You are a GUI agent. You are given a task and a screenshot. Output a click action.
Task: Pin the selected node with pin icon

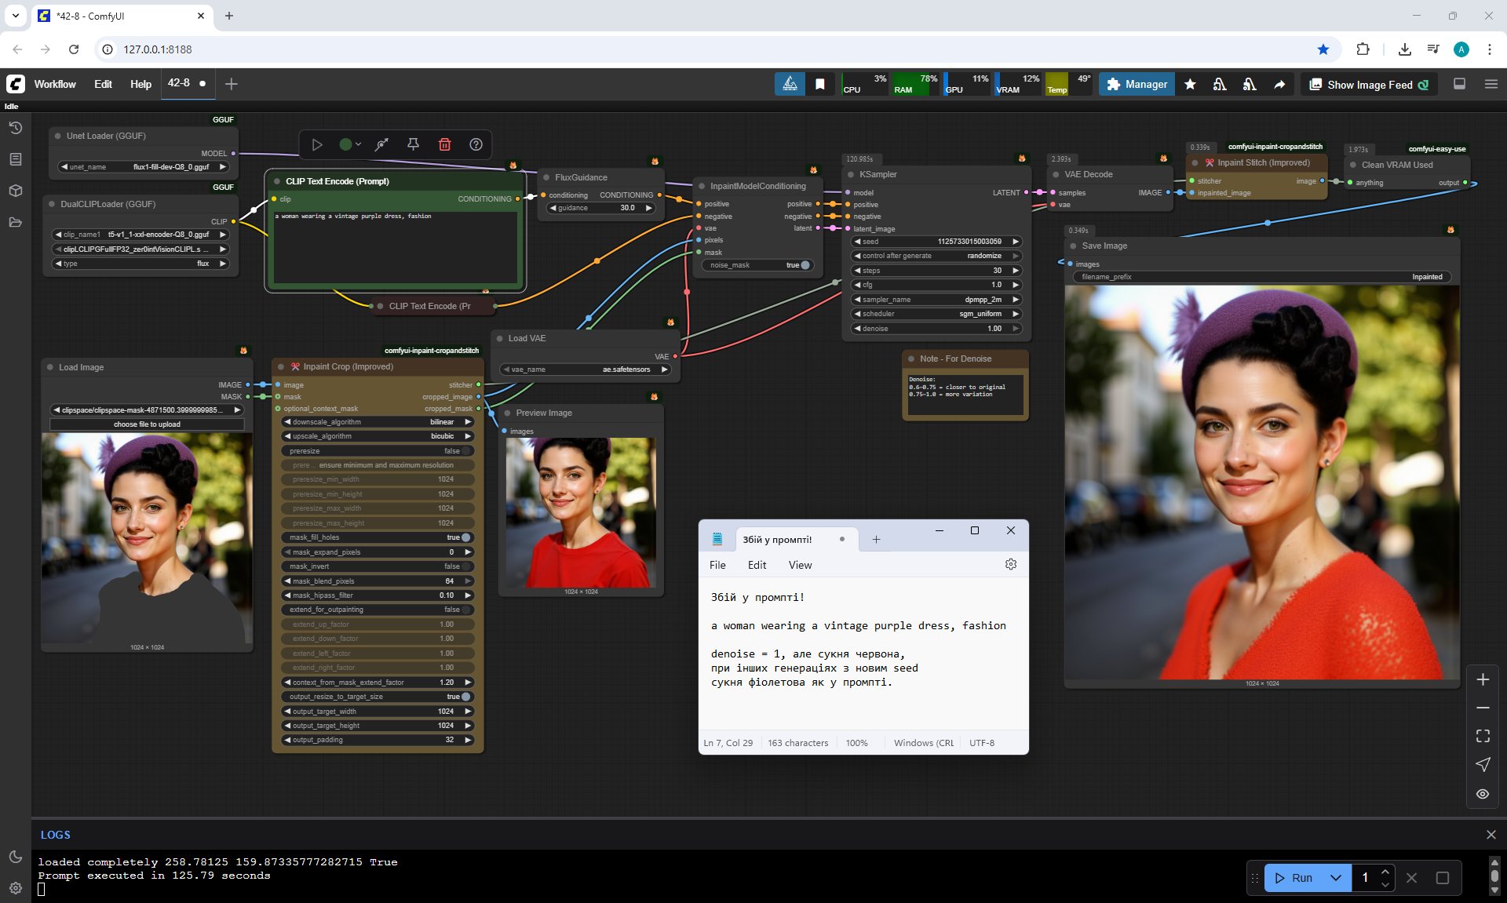[413, 144]
